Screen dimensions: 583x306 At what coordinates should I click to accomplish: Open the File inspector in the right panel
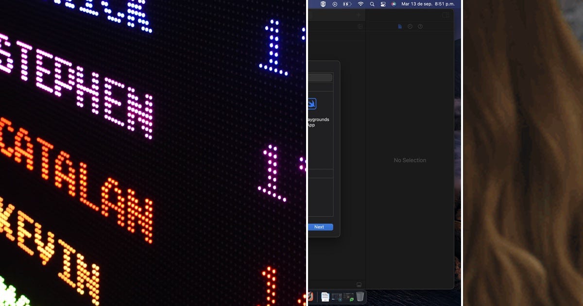coord(399,26)
